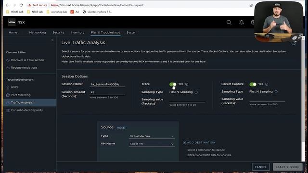Click the Session Options heading
The image size is (308, 173).
[75, 76]
